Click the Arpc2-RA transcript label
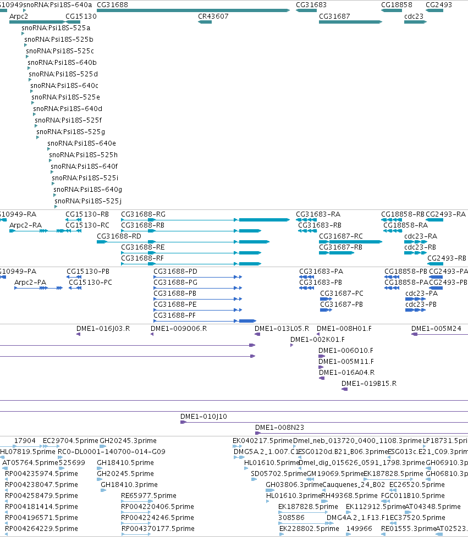Viewport: 468px width, 537px height. tap(25, 225)
